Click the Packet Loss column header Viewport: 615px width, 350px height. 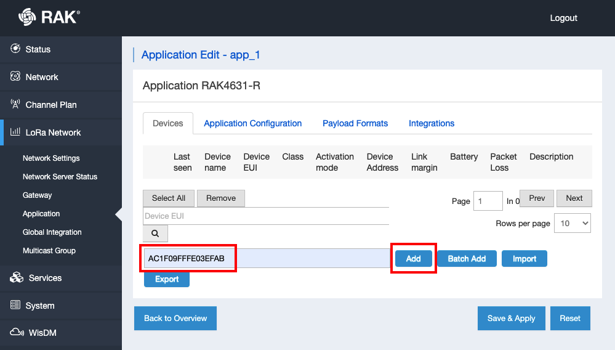pos(503,162)
